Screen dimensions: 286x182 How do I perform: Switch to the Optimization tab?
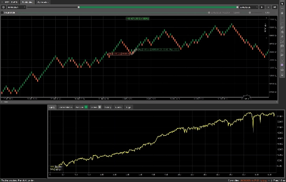(x=43, y=2)
